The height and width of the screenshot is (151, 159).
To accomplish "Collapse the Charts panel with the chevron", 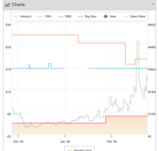I will click(x=153, y=4).
